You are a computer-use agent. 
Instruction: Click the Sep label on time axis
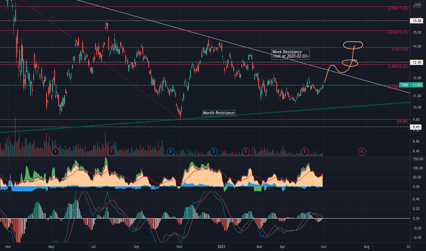click(x=136, y=246)
